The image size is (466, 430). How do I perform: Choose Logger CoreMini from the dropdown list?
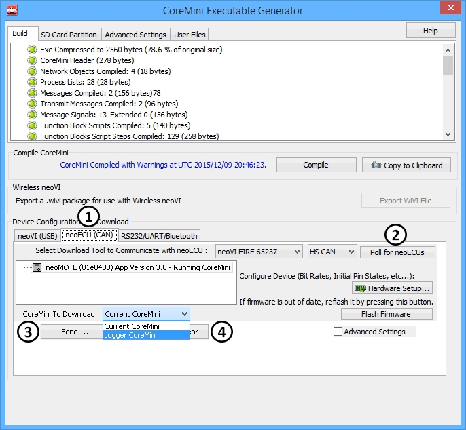[x=146, y=335]
